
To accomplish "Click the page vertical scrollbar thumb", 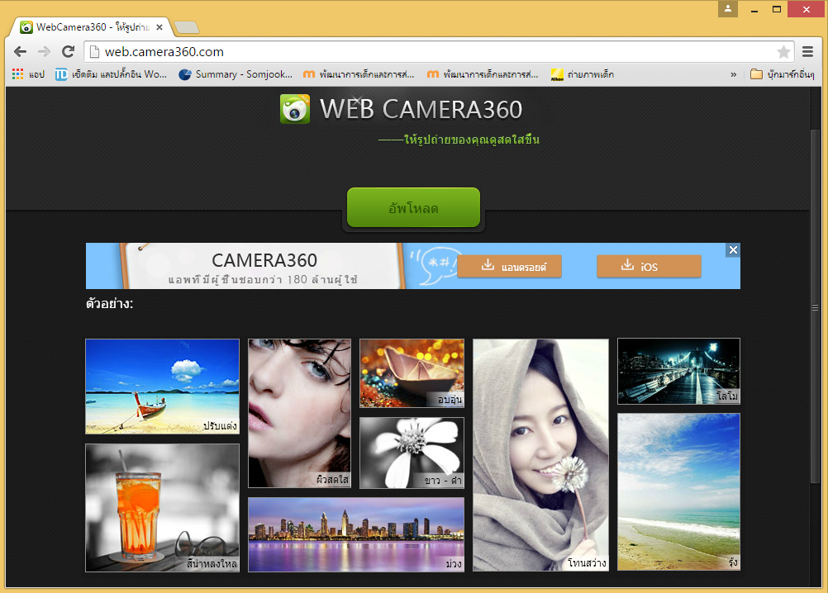I will tap(815, 306).
